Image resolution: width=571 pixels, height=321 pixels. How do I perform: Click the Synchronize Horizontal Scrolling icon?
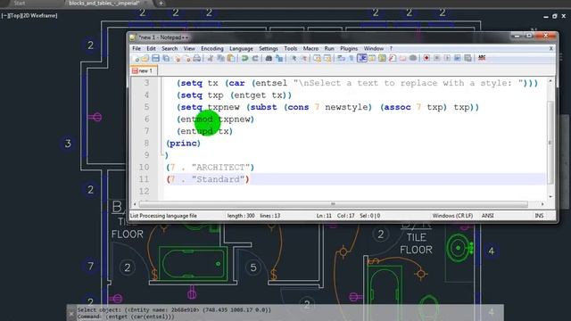coord(327,58)
